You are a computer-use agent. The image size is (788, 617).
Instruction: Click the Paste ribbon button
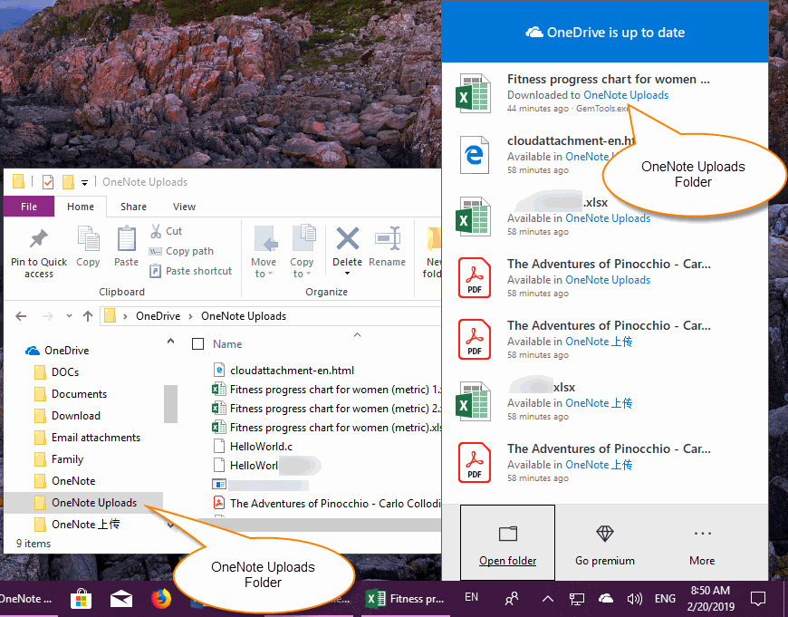coord(126,246)
